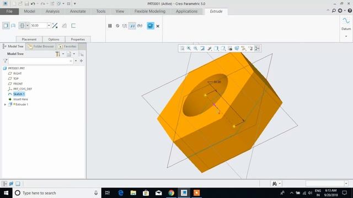Click the Refit view icon
The image size is (353, 198).
(182, 48)
